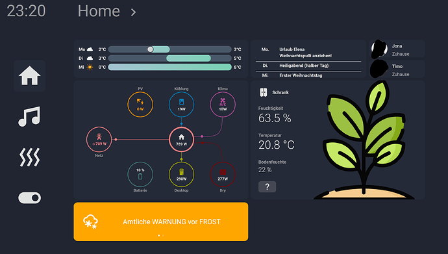Viewport: 448px width, 254px height.
Task: Open the Heiligabend (halber Tag) entry
Action: (x=304, y=66)
